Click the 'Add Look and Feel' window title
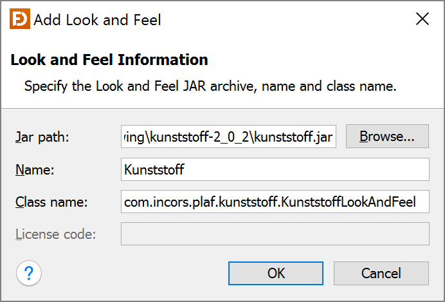Viewport: 445px width, 302px height. (97, 20)
